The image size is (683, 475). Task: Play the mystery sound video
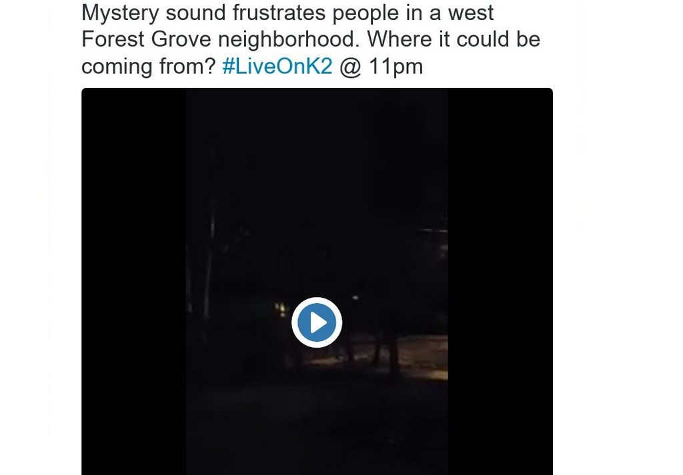[317, 322]
